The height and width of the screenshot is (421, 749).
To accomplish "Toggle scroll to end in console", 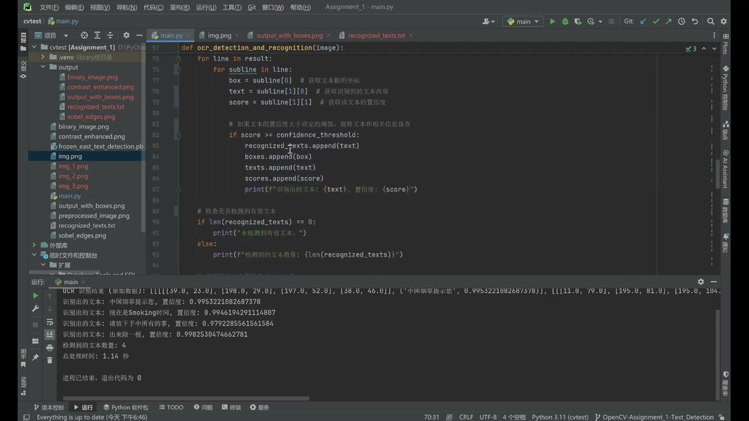I will pyautogui.click(x=50, y=334).
